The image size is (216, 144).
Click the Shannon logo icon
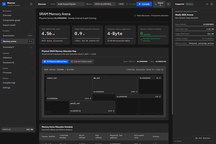4,4
